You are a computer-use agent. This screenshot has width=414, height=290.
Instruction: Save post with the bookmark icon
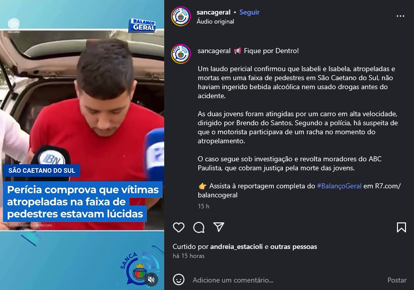coord(401,227)
